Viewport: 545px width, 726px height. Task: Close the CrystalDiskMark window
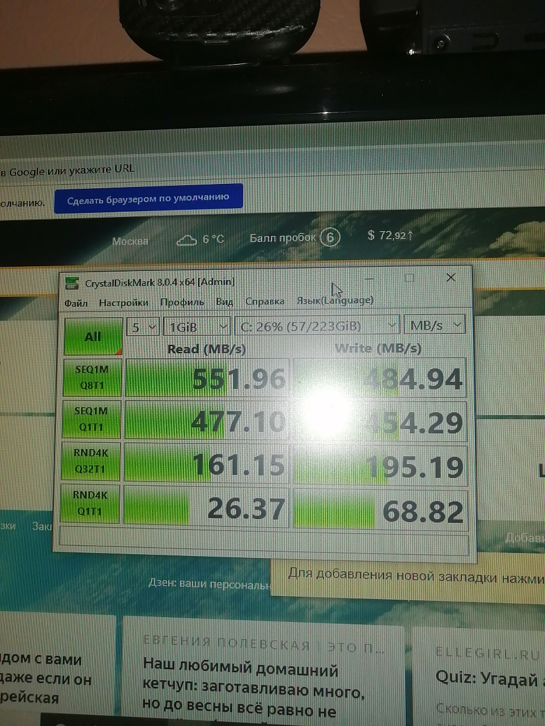(x=451, y=278)
